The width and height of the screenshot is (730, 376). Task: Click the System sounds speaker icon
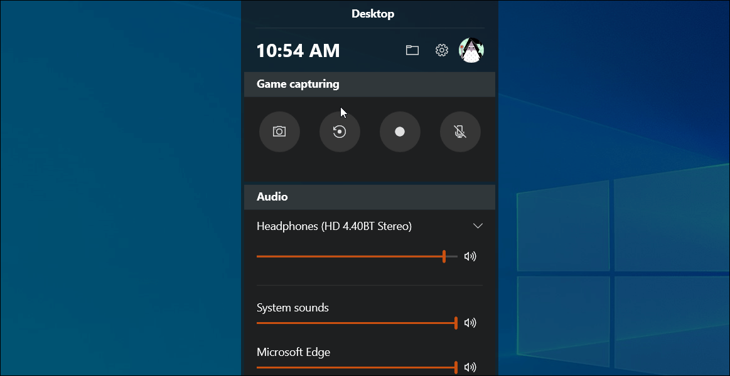470,322
